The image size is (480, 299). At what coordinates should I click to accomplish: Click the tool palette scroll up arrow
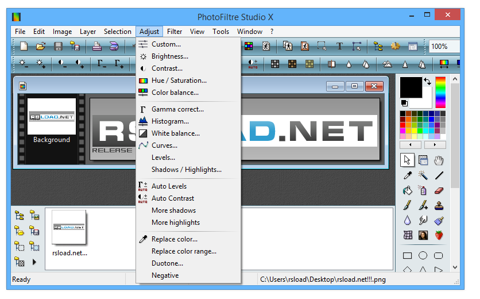455,79
